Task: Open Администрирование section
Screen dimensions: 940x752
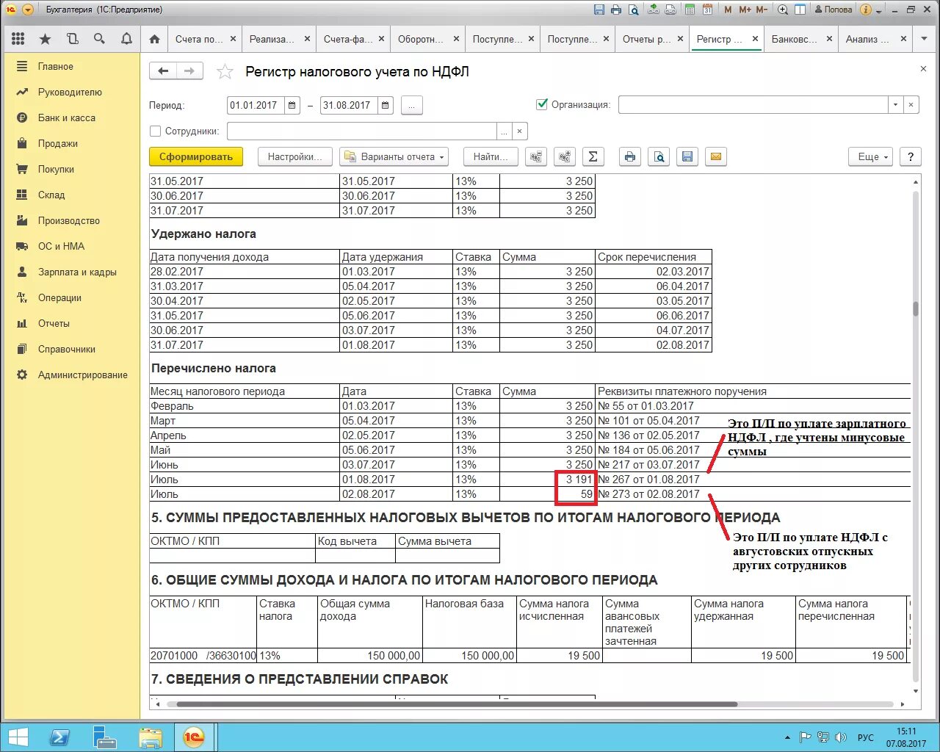Action: 83,375
